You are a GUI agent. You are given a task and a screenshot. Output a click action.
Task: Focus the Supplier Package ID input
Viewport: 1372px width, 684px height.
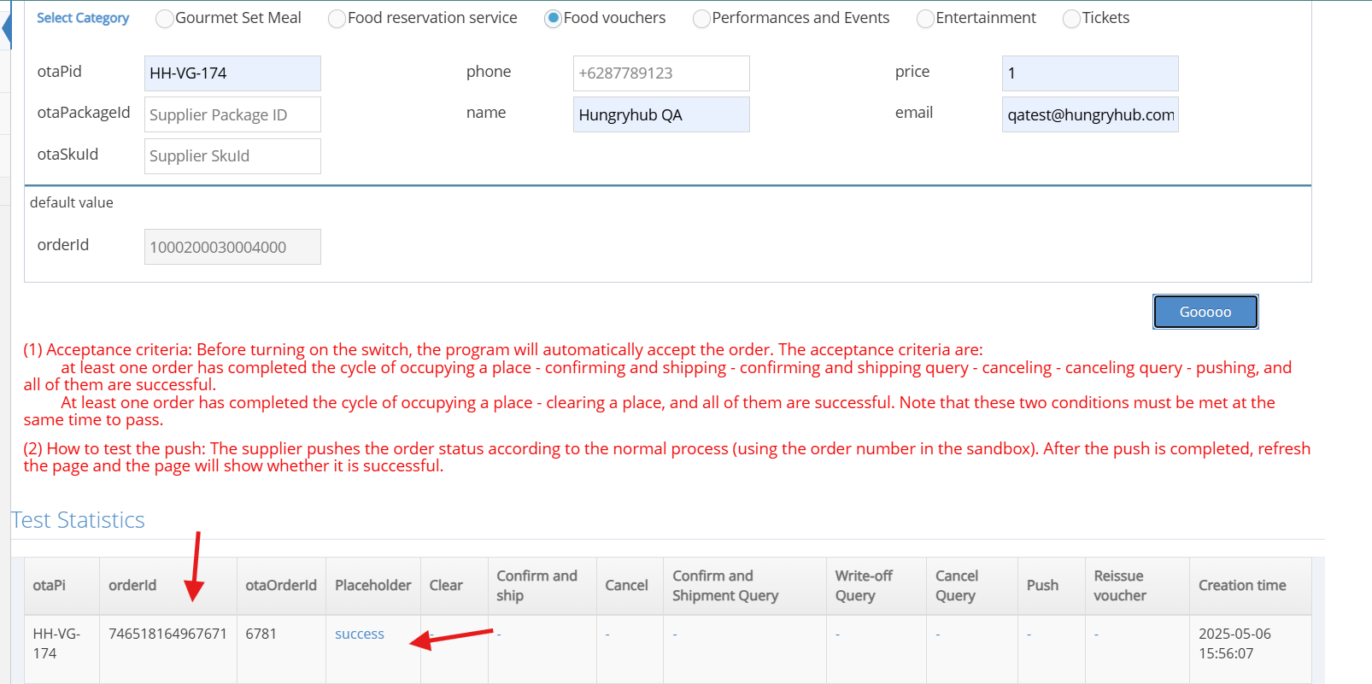point(232,114)
